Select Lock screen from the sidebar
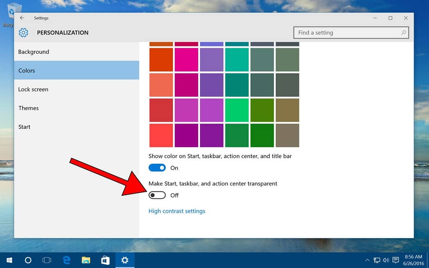429x268 pixels. [33, 89]
